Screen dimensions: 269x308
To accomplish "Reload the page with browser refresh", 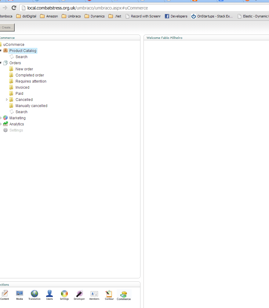I will coord(14,8).
